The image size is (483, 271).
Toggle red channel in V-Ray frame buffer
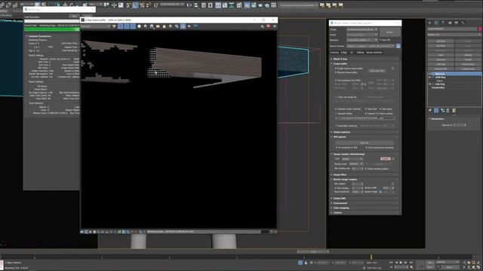pos(121,26)
